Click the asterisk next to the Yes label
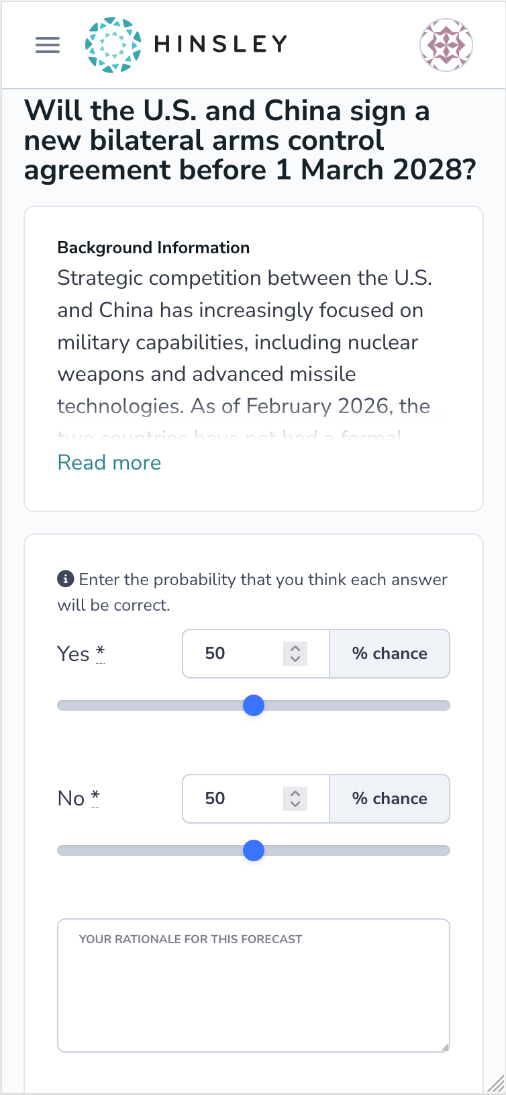Screen dimensions: 506x1095 [x=99, y=650]
